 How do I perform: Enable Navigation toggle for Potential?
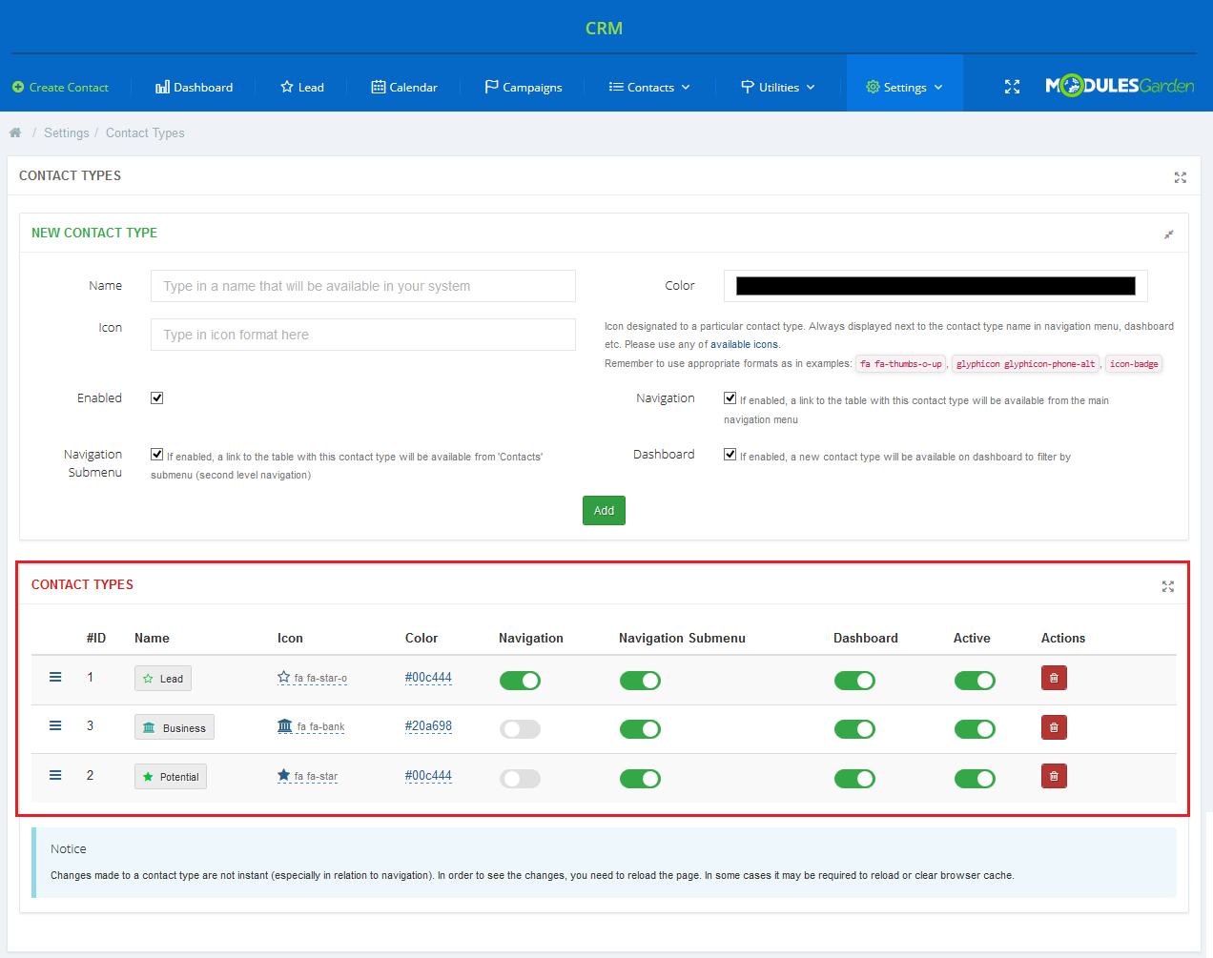click(x=520, y=779)
